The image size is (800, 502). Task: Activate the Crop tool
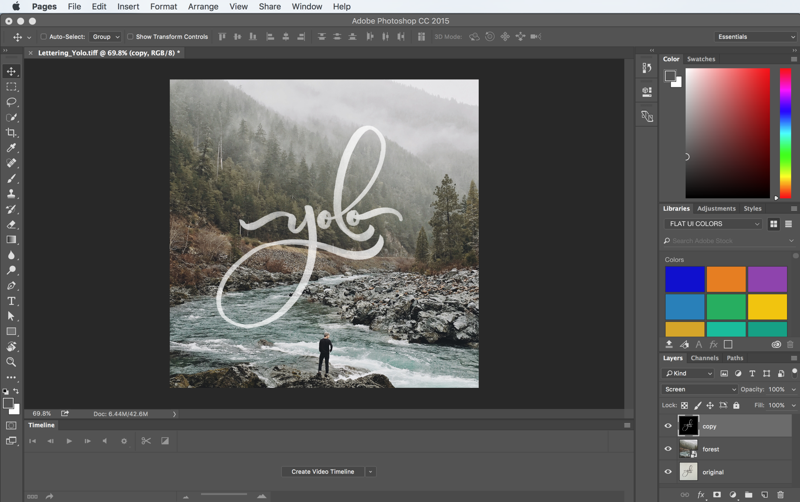point(11,132)
